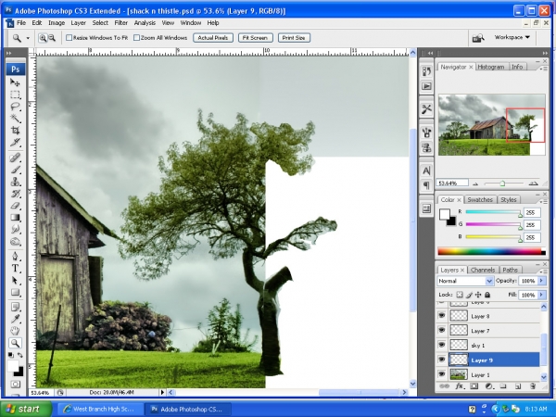Screen dimensions: 556x417
Task: Toggle lock all padlock icon
Action: click(x=487, y=295)
